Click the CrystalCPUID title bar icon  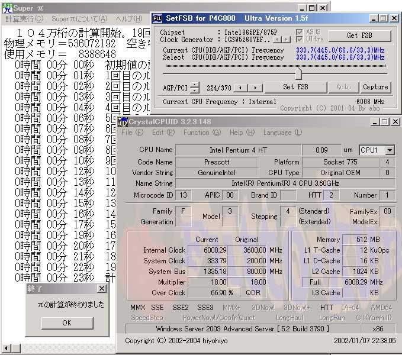(123, 122)
